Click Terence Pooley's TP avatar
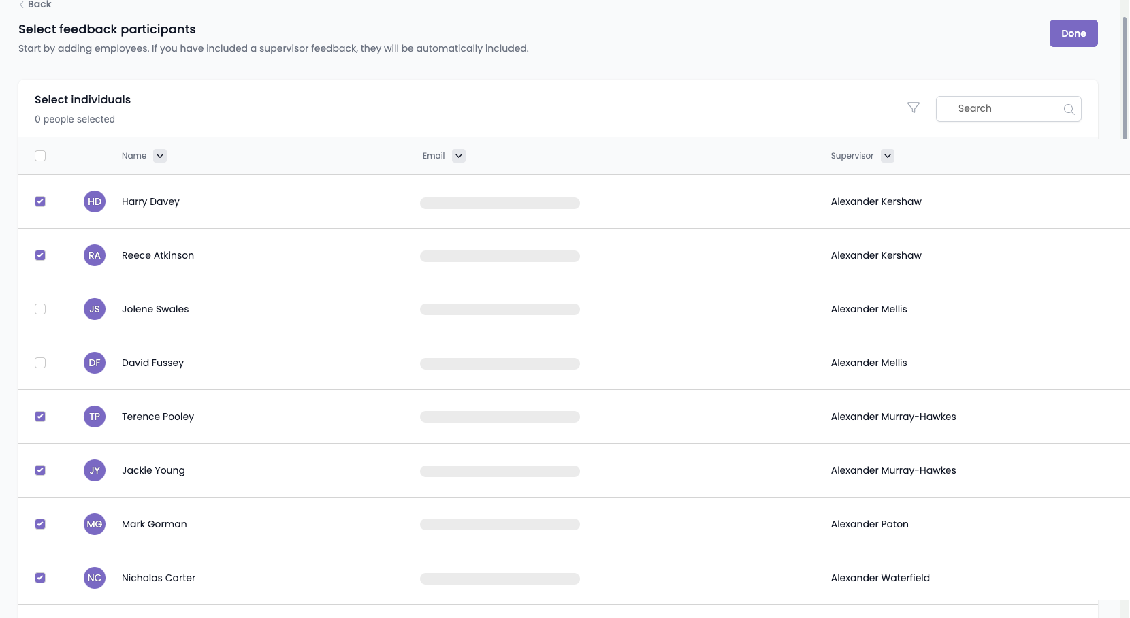 pos(95,417)
